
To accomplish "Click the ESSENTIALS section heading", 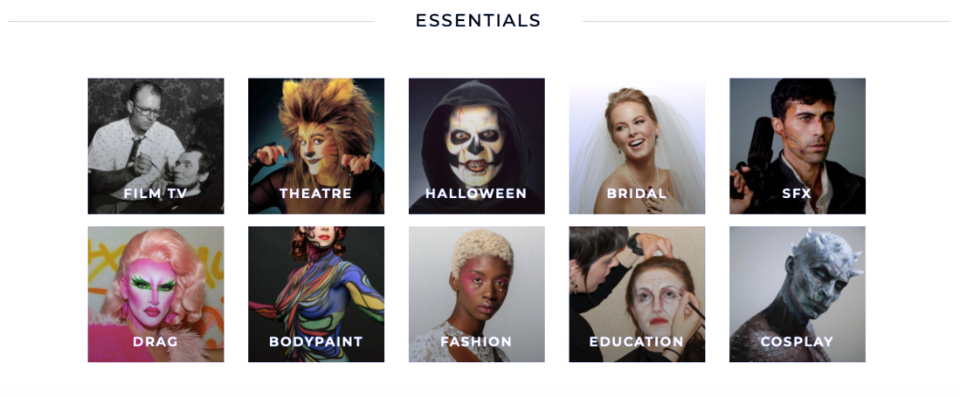I will point(478,21).
